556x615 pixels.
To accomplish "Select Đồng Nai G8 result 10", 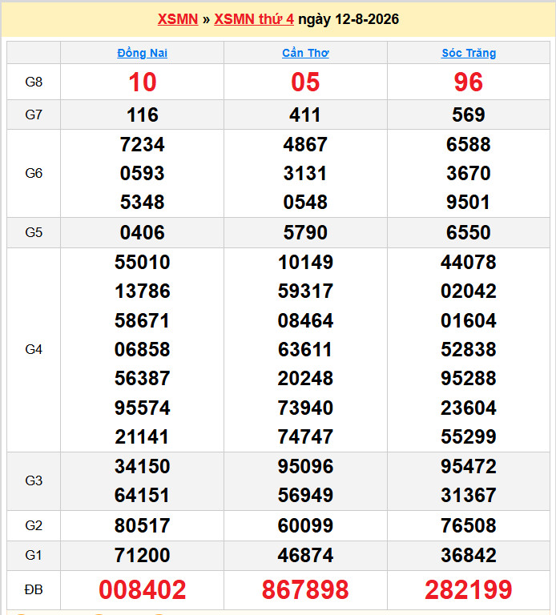I will pyautogui.click(x=143, y=82).
